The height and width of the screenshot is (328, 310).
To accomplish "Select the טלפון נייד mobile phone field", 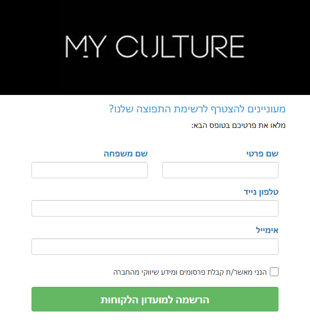I will pyautogui.click(x=155, y=208).
